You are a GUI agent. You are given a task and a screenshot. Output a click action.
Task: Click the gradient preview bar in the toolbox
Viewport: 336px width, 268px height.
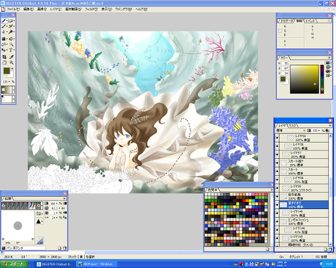pyautogui.click(x=7, y=90)
